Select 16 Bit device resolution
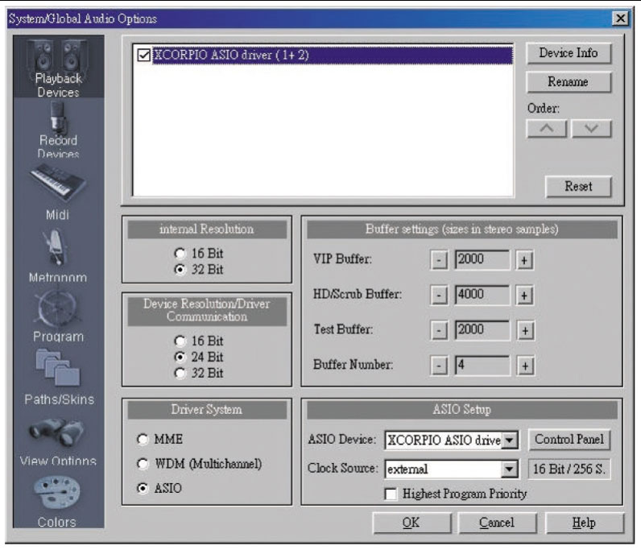 [180, 341]
